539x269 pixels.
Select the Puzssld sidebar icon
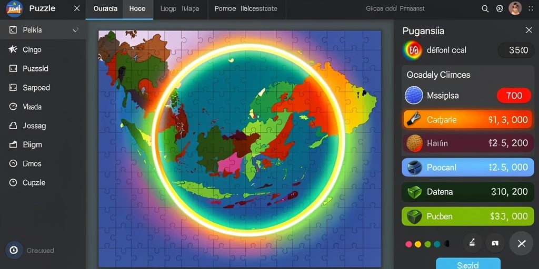tap(13, 69)
